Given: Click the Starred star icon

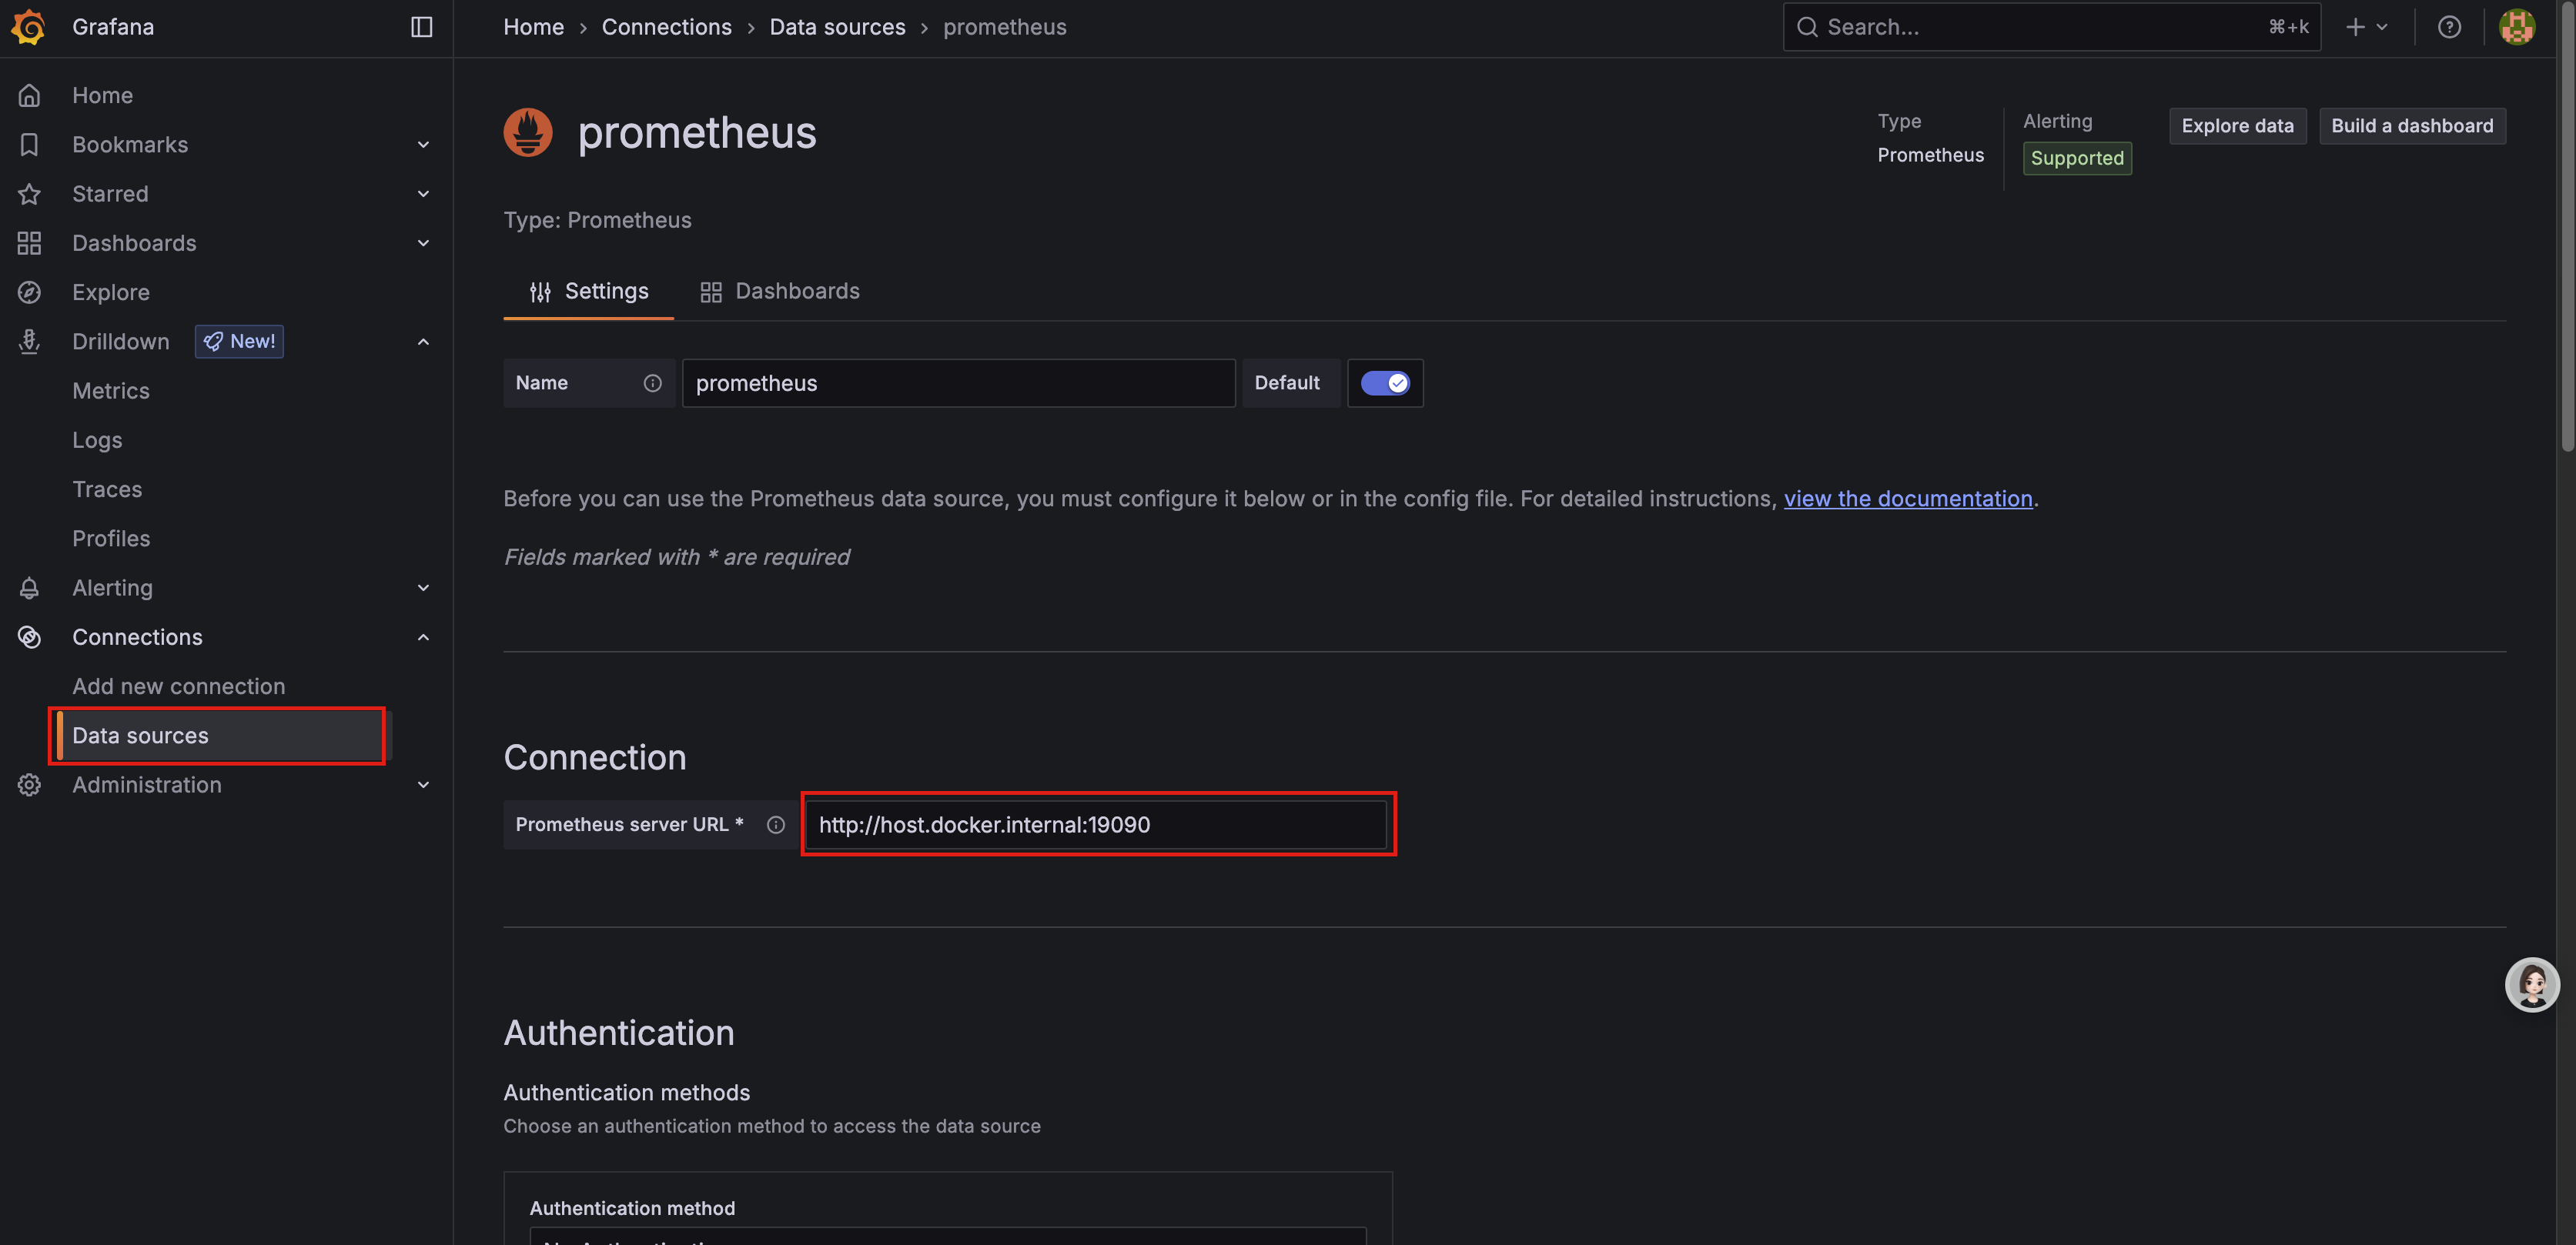Looking at the screenshot, I should coord(30,194).
